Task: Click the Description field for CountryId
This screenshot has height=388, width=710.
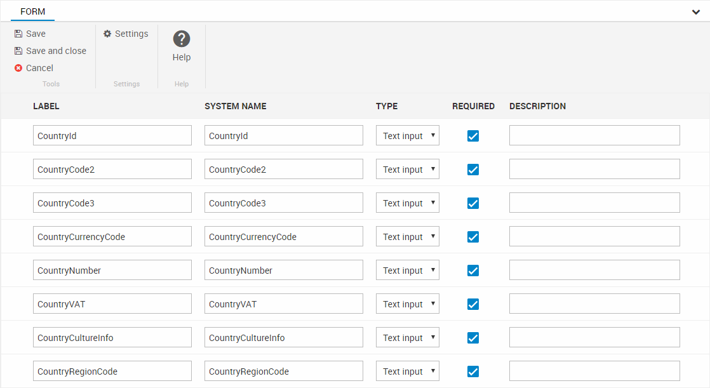Action: (x=594, y=136)
